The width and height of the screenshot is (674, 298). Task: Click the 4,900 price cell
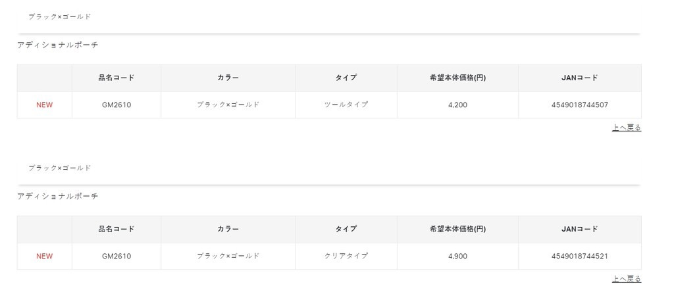(457, 256)
